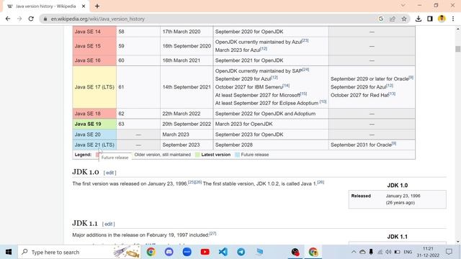This screenshot has width=461, height=259.
Task: Check battery status in the tray
Action: (x=397, y=252)
